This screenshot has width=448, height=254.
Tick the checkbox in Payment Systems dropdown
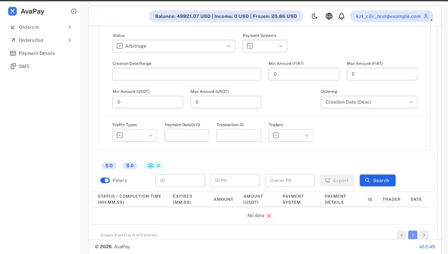point(250,46)
